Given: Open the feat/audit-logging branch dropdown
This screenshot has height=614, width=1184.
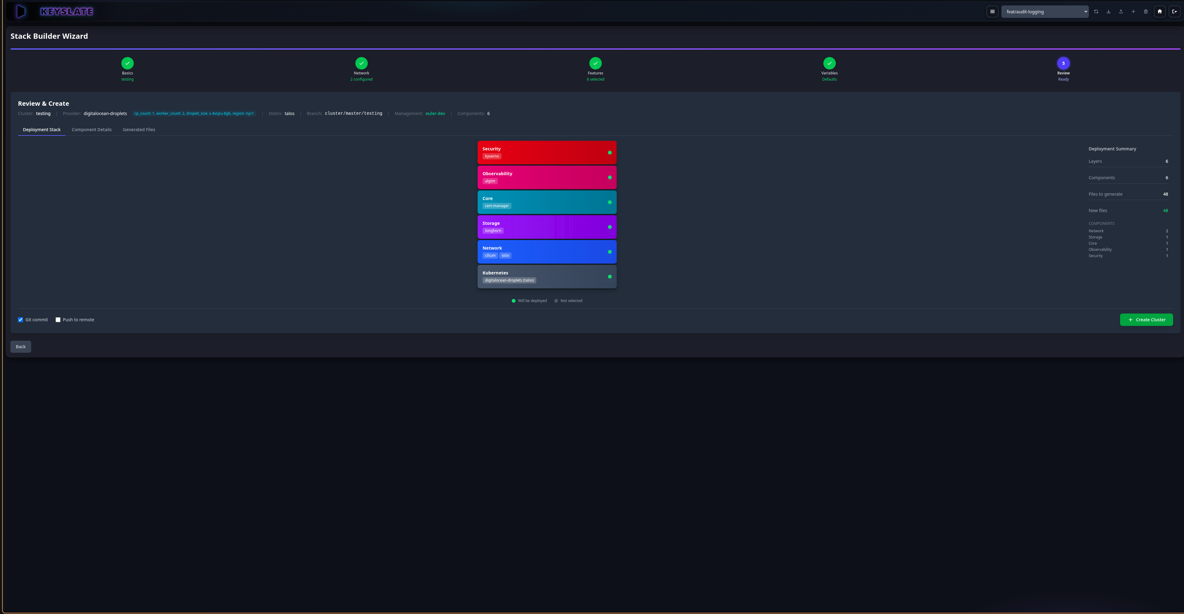Looking at the screenshot, I should pyautogui.click(x=1045, y=11).
